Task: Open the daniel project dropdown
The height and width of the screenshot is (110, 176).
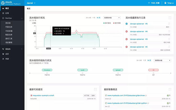Action: coord(31,3)
